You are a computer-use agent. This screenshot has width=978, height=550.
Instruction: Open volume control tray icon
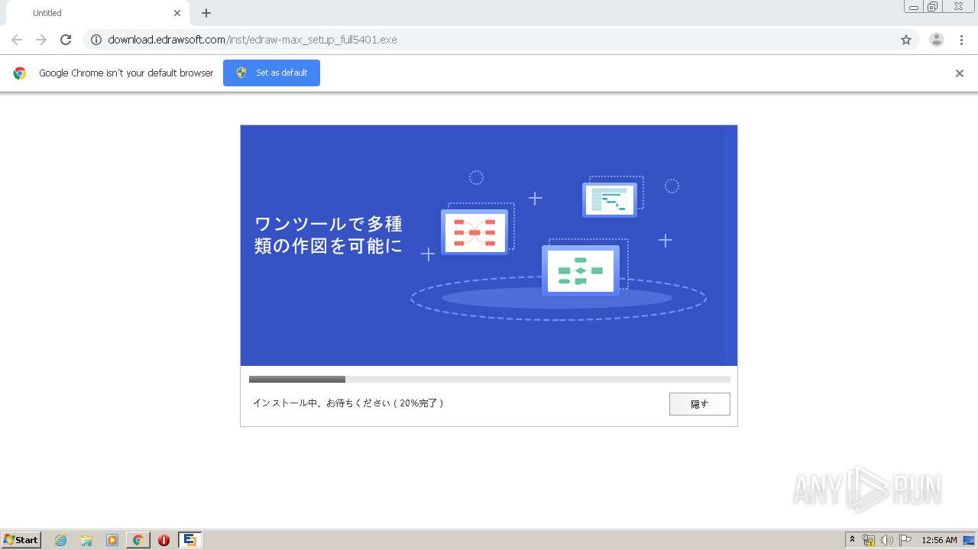pyautogui.click(x=887, y=540)
